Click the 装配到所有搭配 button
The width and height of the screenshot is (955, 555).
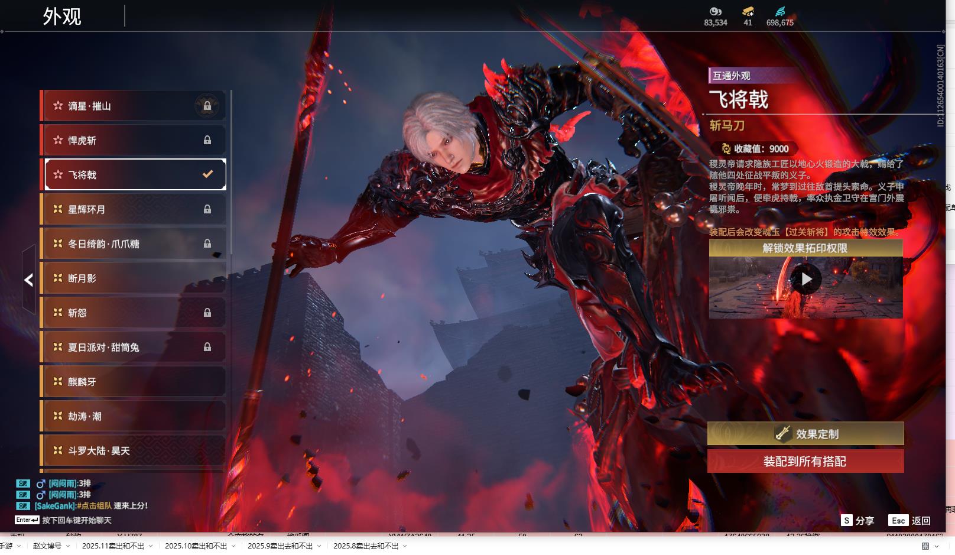[x=805, y=462]
